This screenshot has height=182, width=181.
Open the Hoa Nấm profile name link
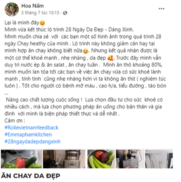click(x=32, y=6)
